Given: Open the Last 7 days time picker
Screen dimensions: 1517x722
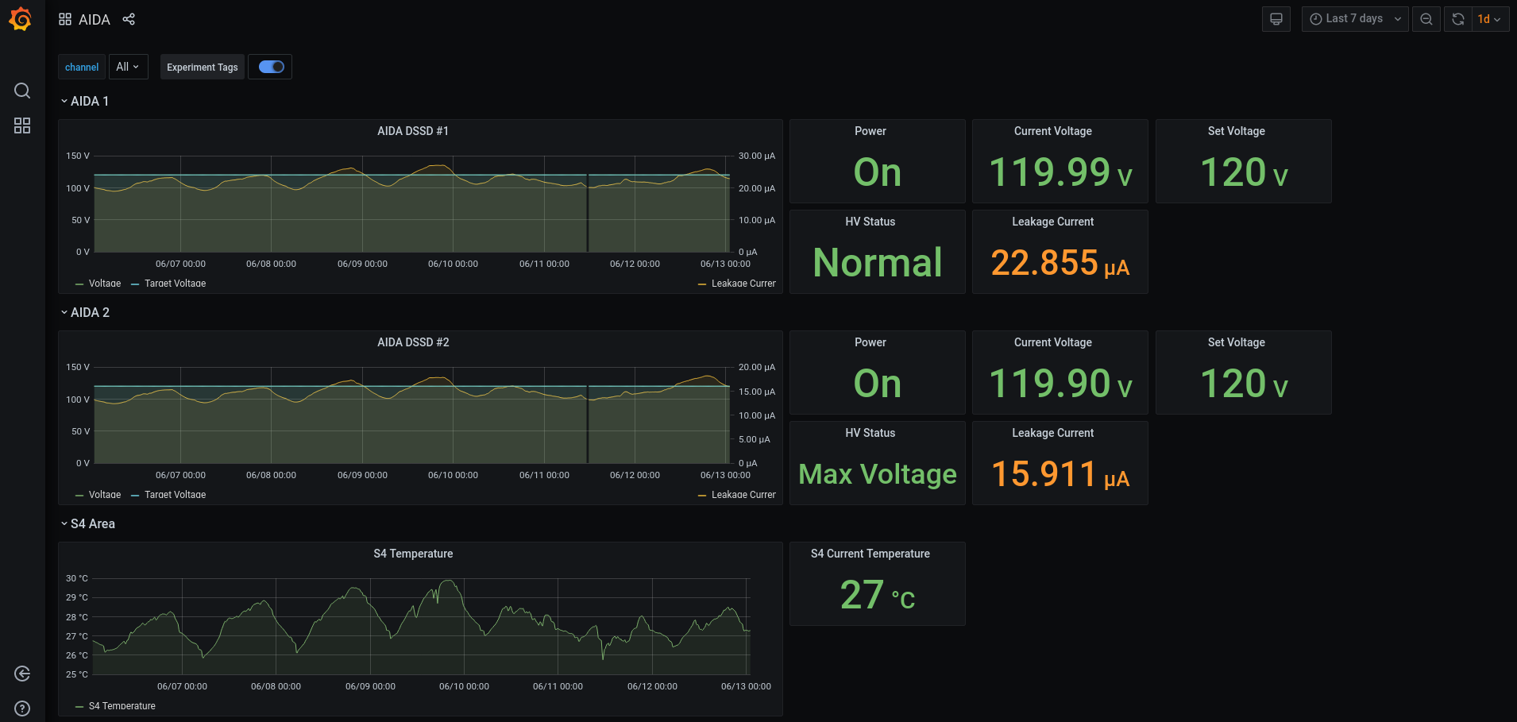Looking at the screenshot, I should pyautogui.click(x=1354, y=19).
